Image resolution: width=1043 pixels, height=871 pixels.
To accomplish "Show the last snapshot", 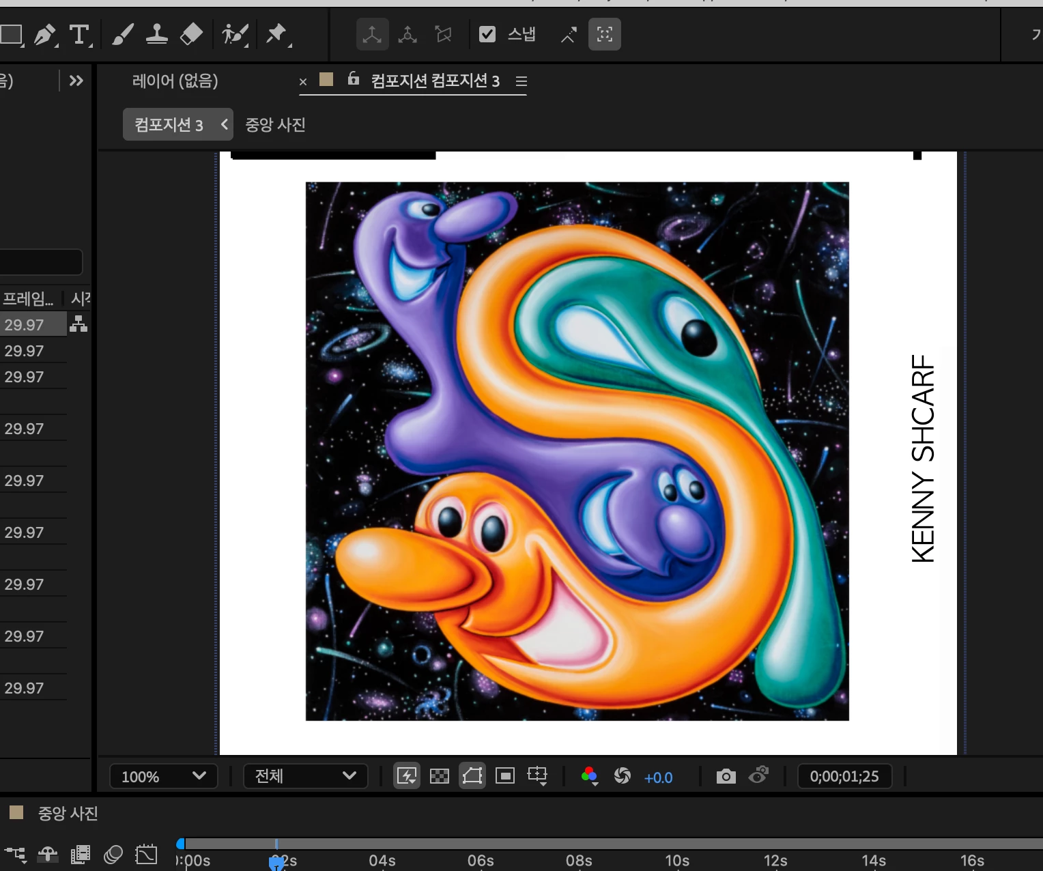I will coord(758,775).
